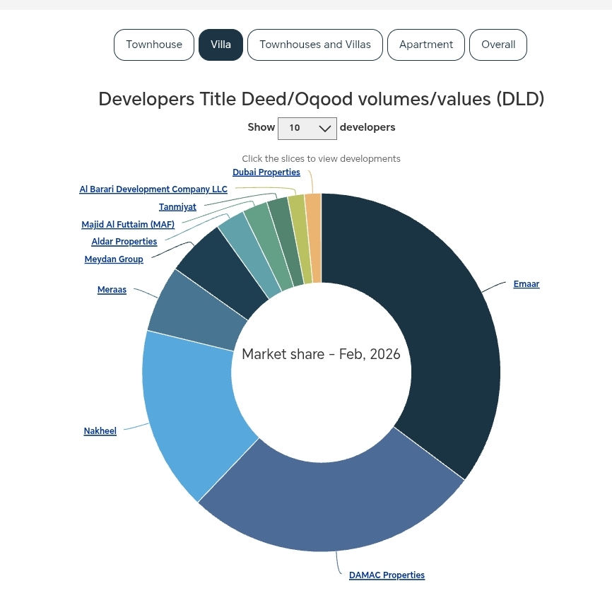This screenshot has height=593, width=612.
Task: Confirm the Villa tab is selected
Action: pos(220,45)
